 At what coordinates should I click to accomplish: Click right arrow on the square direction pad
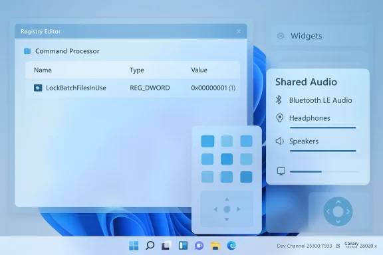238,209
